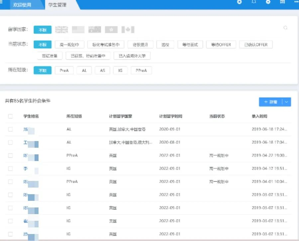Switch to the 欢迎使用 tab
Screen dimensions: 299x241
[22, 5]
